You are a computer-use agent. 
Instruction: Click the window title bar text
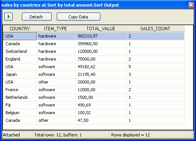(x=60, y=5)
